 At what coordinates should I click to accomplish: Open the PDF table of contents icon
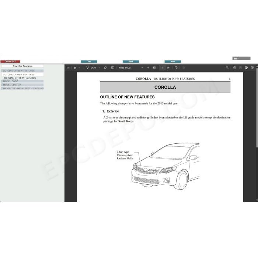pos(68,67)
